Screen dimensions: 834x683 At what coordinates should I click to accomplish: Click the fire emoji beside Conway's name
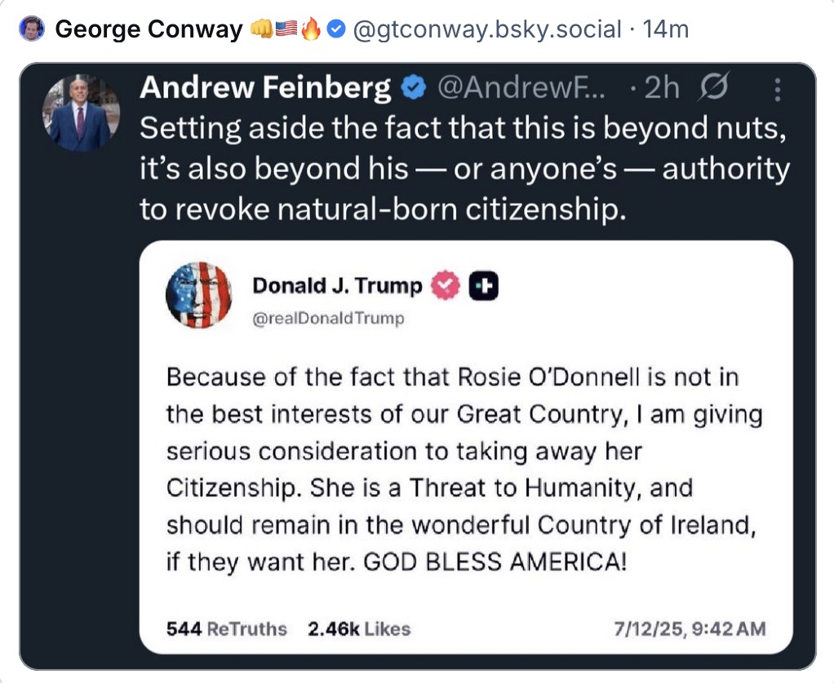click(311, 30)
